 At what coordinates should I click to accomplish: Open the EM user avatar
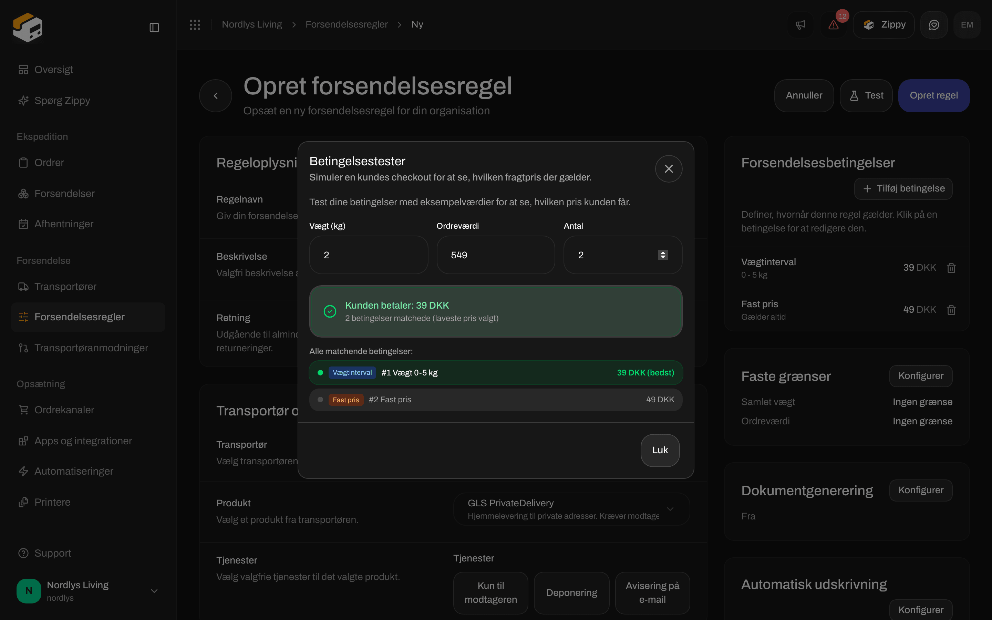[967, 25]
